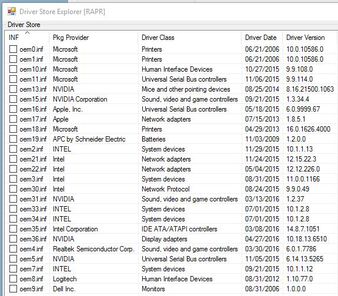Image resolution: width=338 pixels, height=296 pixels.
Task: Select the Network Protocol driver class entry
Action: (x=166, y=189)
